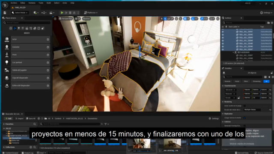Open the add content cube dropdown
Viewport: 274px width, 154px height.
[36, 13]
